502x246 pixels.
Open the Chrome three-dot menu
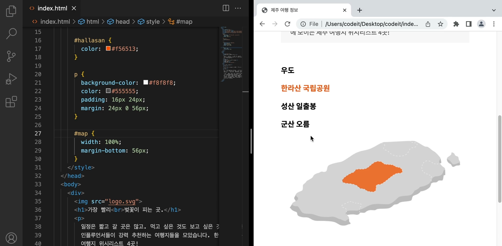[494, 24]
